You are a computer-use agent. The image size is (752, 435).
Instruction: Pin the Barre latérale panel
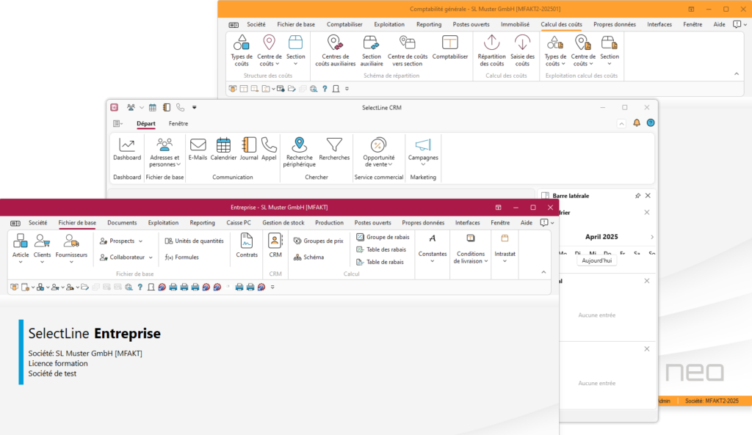(x=637, y=196)
